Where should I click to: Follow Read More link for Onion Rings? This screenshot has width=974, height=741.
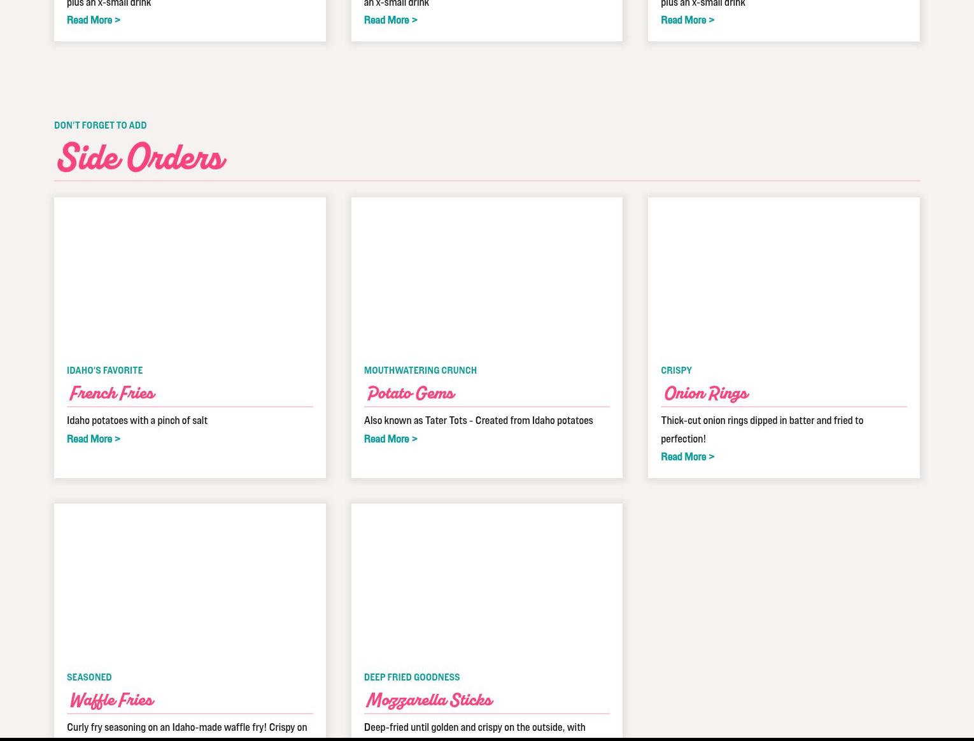[x=687, y=457]
